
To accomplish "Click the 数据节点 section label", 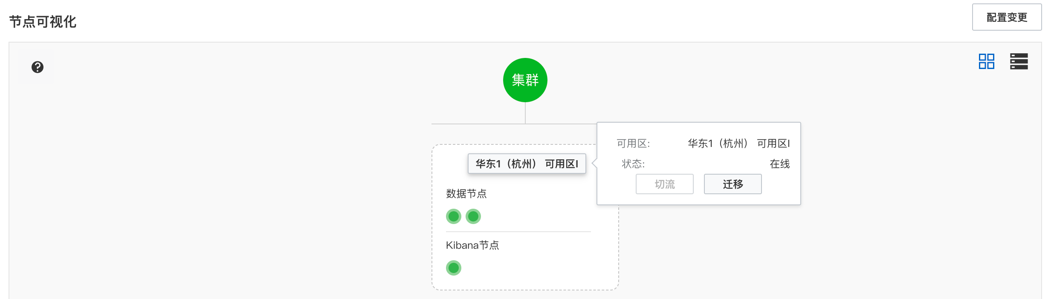I will (x=466, y=194).
